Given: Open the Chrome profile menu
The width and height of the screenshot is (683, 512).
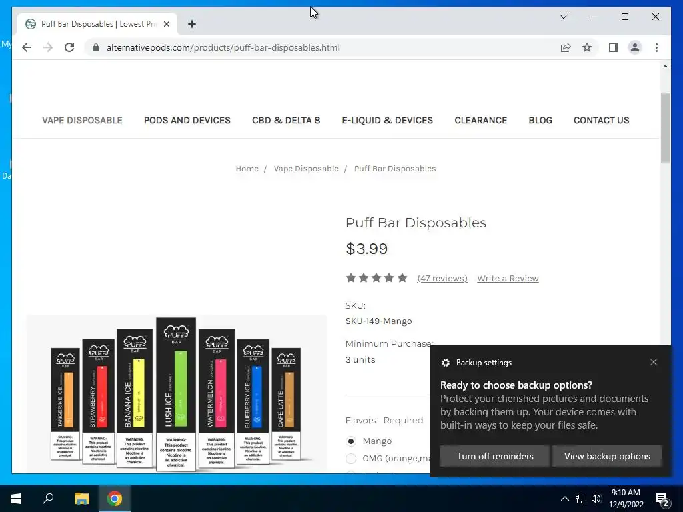Looking at the screenshot, I should coord(635,47).
